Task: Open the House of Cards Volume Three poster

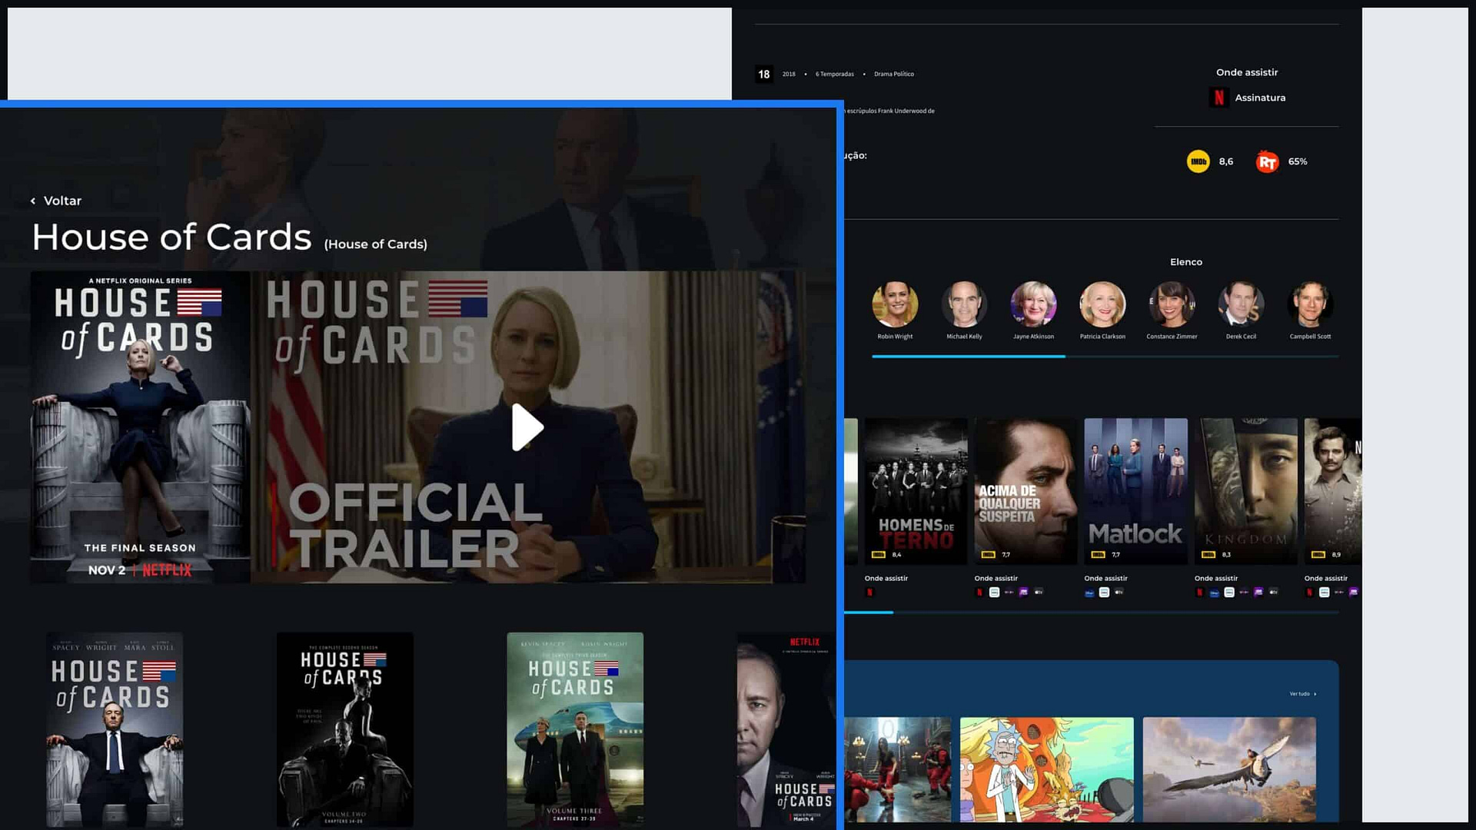Action: coord(575,730)
